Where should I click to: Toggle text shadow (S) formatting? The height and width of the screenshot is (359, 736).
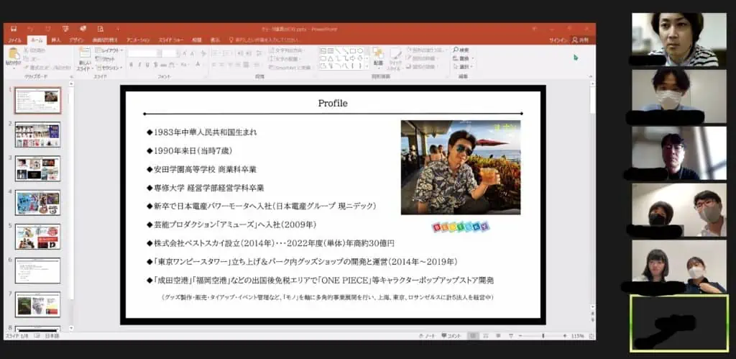click(x=155, y=64)
